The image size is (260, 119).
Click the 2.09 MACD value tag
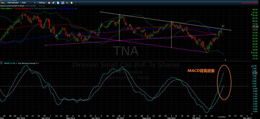click(255, 73)
